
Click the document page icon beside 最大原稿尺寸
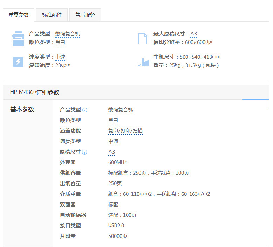143,38
